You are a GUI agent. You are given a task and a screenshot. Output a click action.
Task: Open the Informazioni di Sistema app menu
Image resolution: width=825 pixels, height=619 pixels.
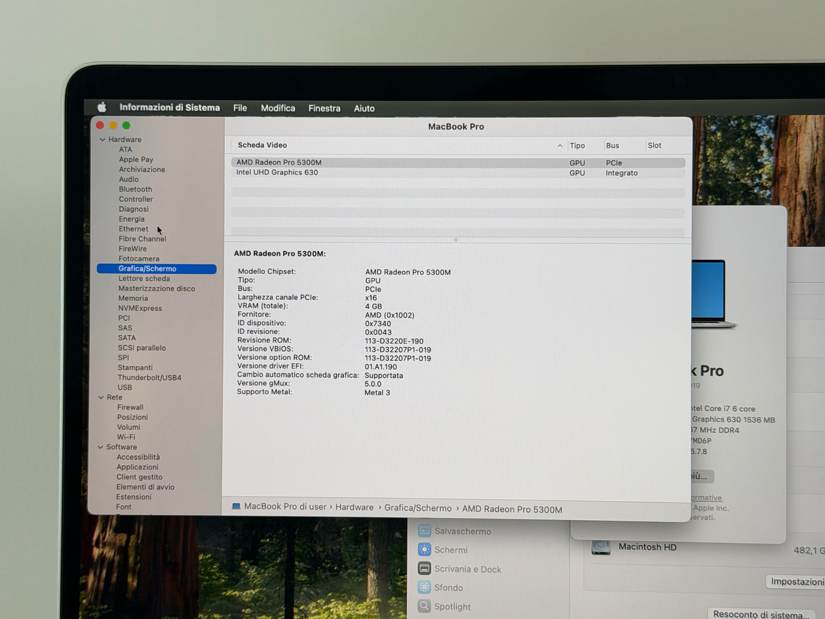click(170, 107)
